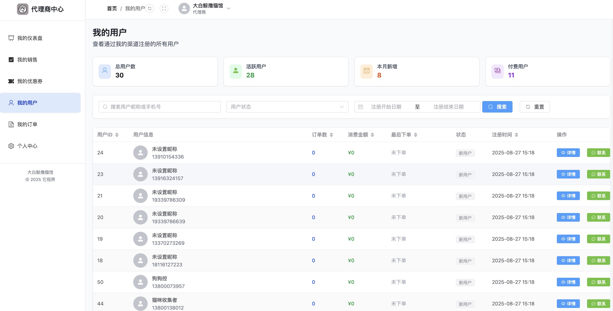The height and width of the screenshot is (311, 613).
Task: Sort the table by 消费金额 column
Action: (x=372, y=135)
